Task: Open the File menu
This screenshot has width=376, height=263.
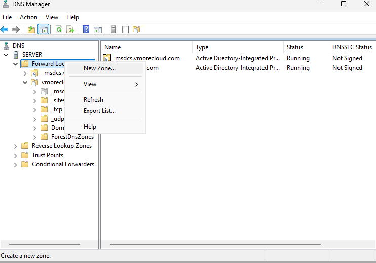Action: [x=7, y=17]
